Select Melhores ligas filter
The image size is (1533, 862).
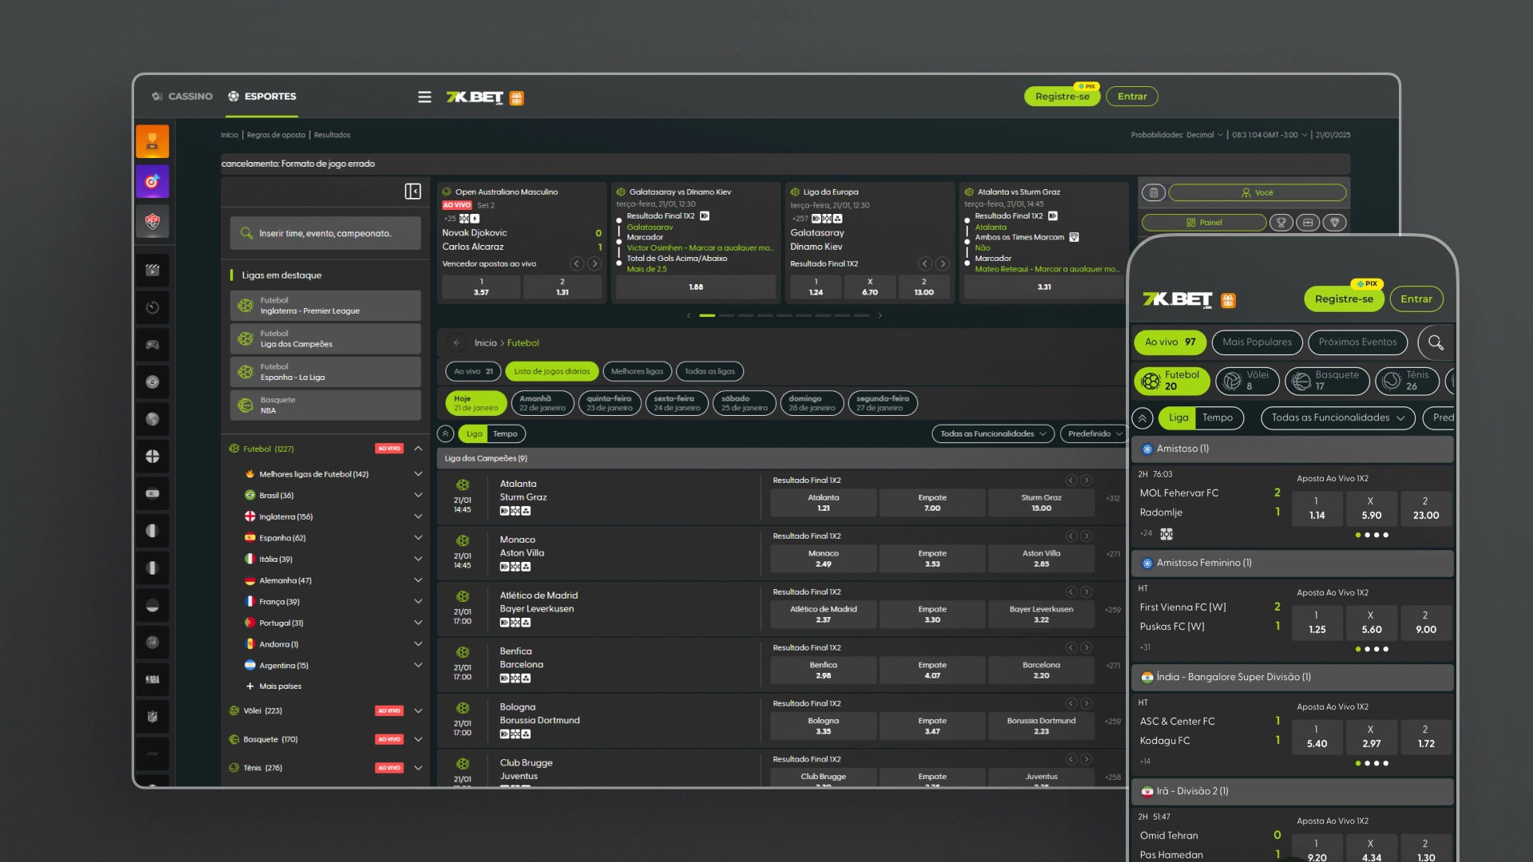(637, 372)
